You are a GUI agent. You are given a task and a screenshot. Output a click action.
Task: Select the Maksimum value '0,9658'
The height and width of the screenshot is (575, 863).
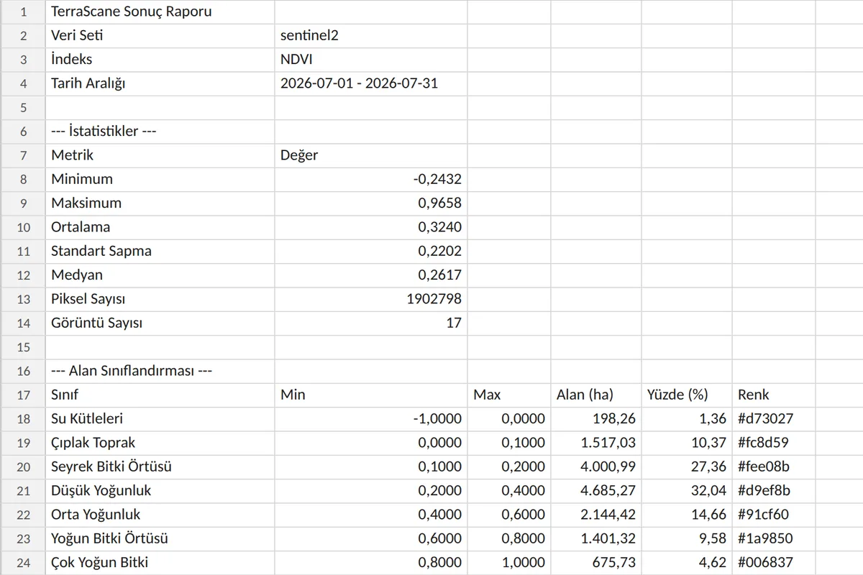(x=371, y=203)
